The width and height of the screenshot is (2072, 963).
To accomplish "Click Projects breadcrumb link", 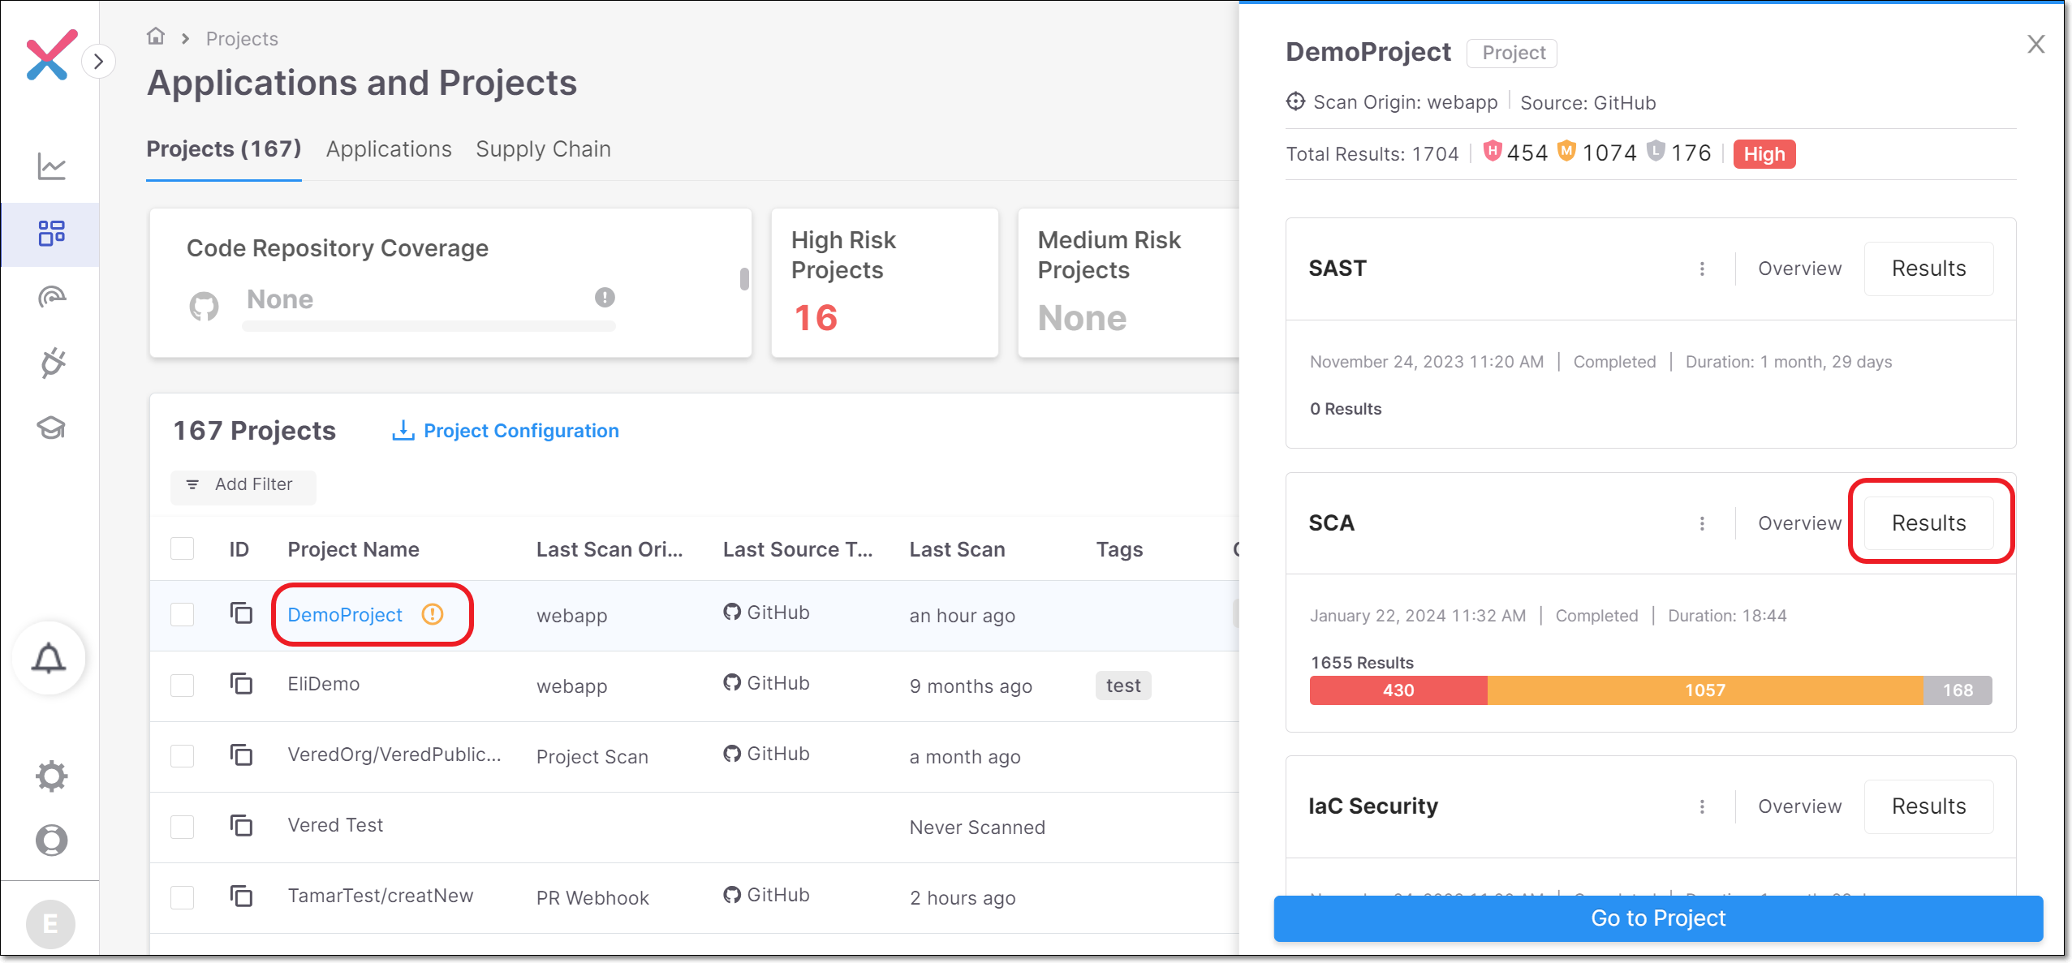I will tap(242, 39).
